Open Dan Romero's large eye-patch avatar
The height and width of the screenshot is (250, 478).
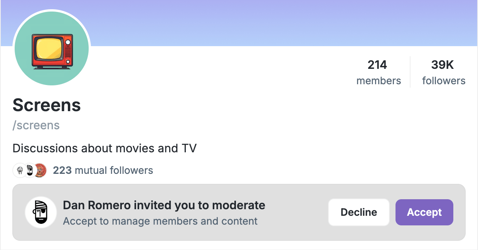41,212
